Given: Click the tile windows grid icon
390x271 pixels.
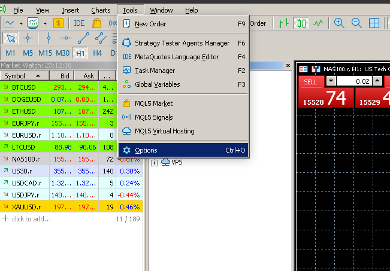Looking at the screenshot, I should (x=374, y=23).
